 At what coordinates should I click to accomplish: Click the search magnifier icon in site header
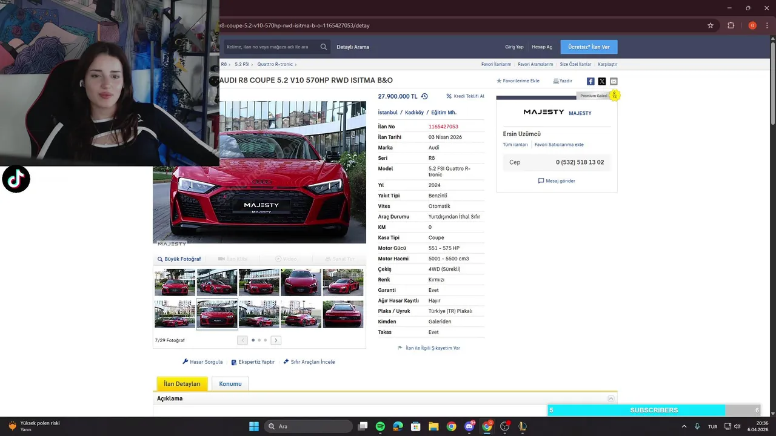(x=324, y=47)
